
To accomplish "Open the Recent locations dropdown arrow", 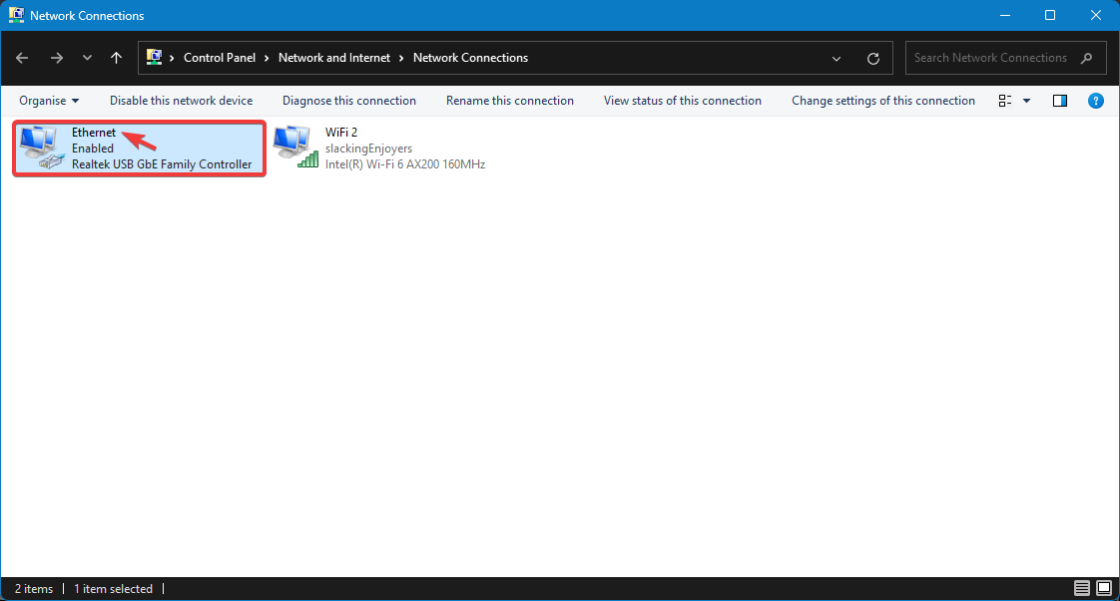I will 86,58.
